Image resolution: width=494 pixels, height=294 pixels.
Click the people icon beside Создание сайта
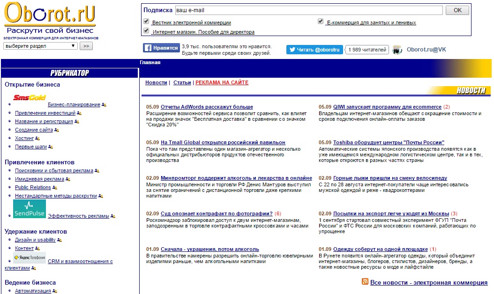point(56,130)
